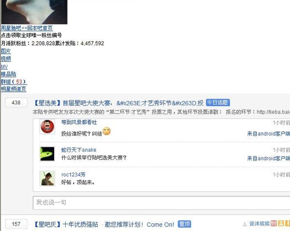The height and width of the screenshot is (231, 290).
Task: Open username 等到风景都看吐 profile
Action: tap(79, 122)
